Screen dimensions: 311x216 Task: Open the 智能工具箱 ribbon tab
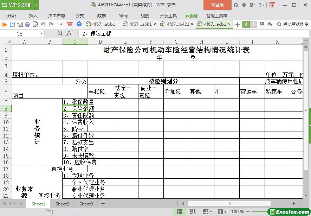216,16
